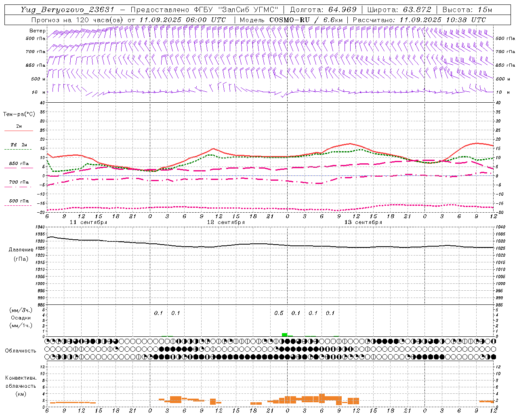The image size is (517, 414).
Task: Click the (мм/1ч.) precipitation unit label
Action: pos(21,325)
